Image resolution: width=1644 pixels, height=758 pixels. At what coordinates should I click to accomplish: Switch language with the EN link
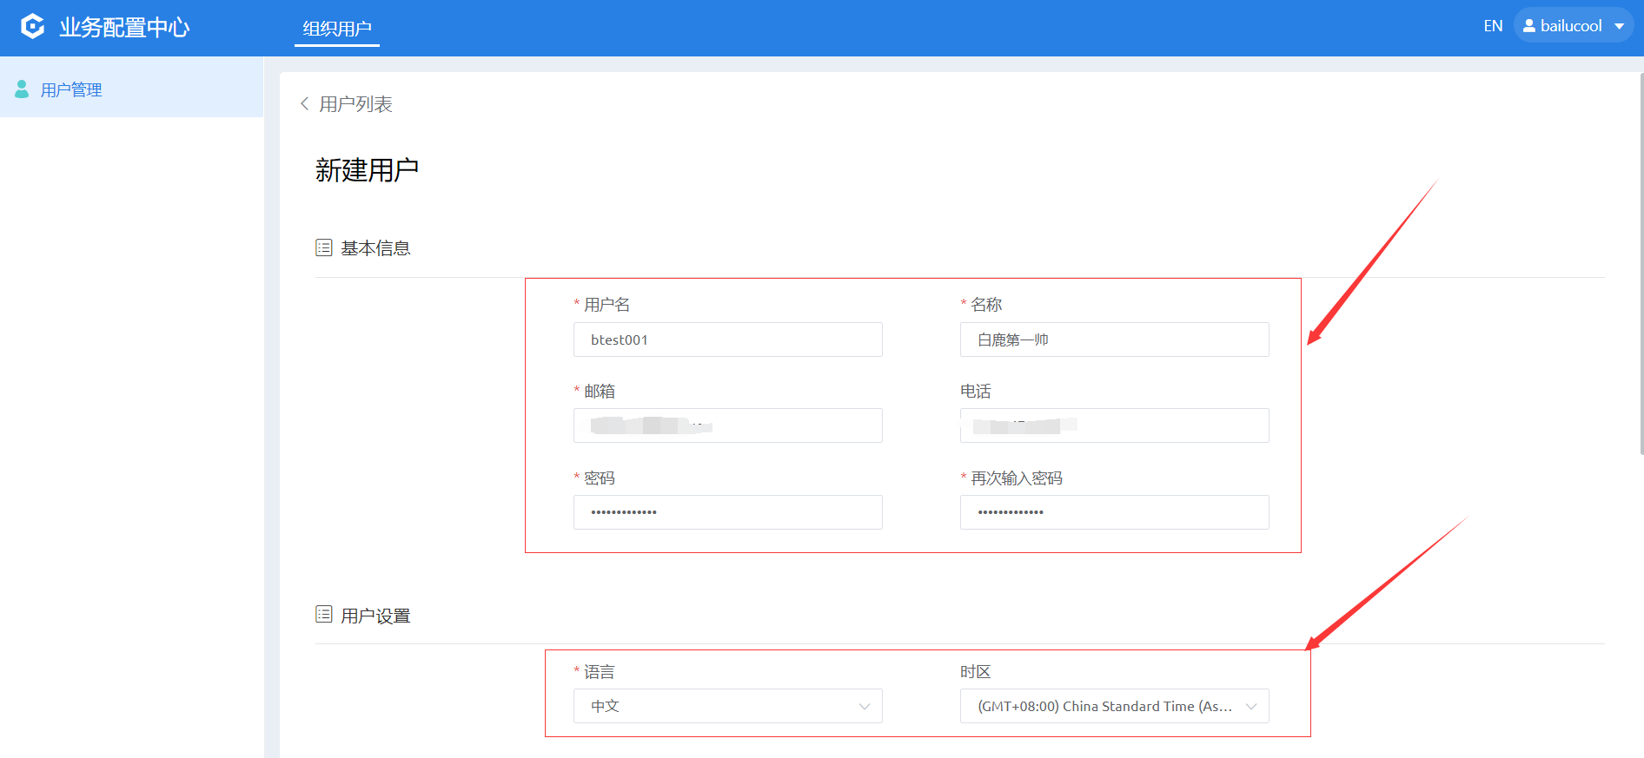pos(1493,26)
